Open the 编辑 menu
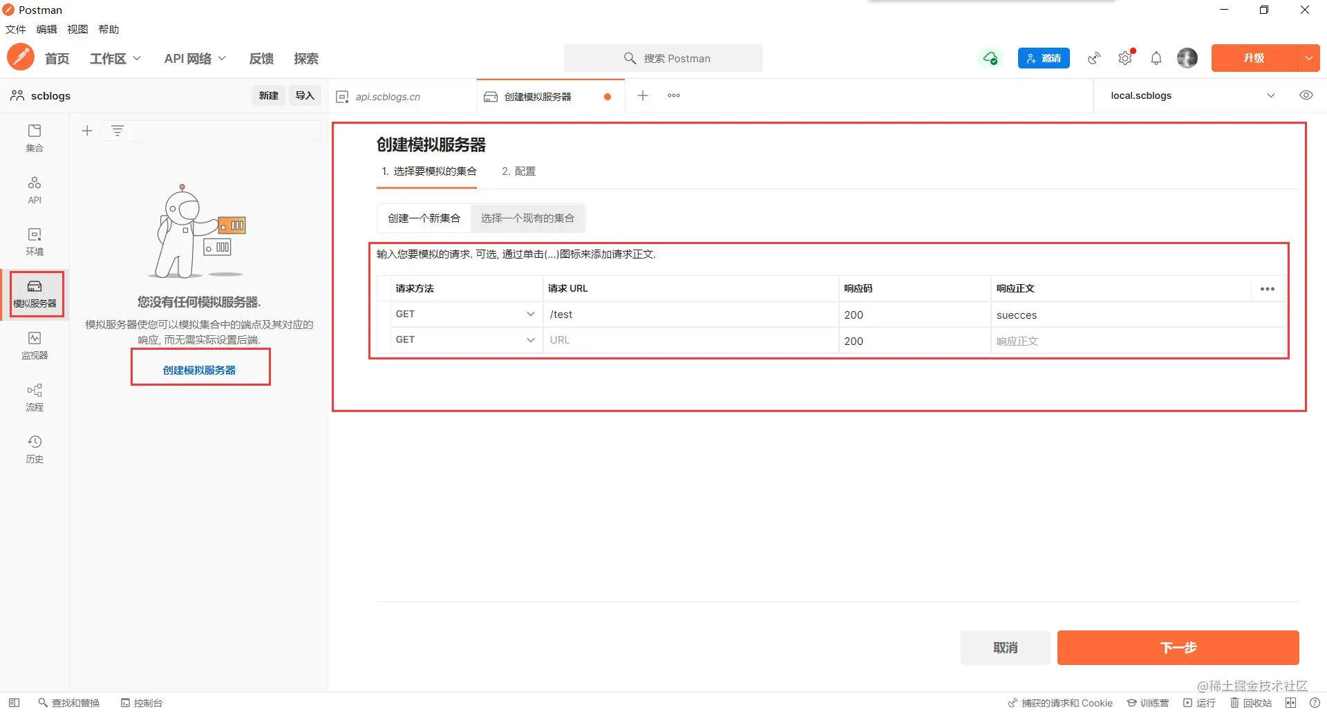 tap(46, 29)
